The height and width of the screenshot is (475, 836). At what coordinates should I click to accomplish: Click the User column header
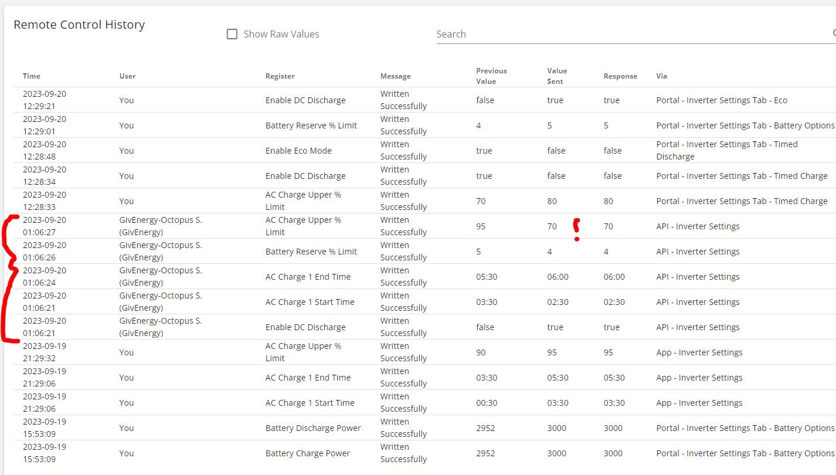pos(127,76)
